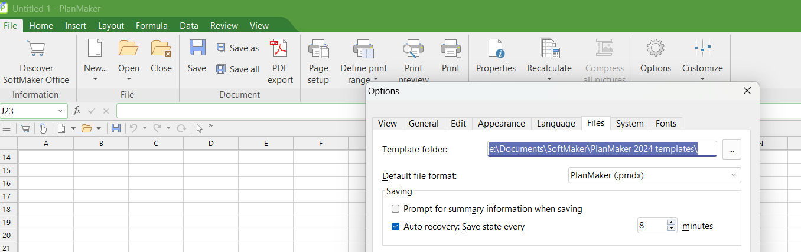Toggle touch mode hand icon in quick toolbar
The image size is (801, 252).
[43, 128]
